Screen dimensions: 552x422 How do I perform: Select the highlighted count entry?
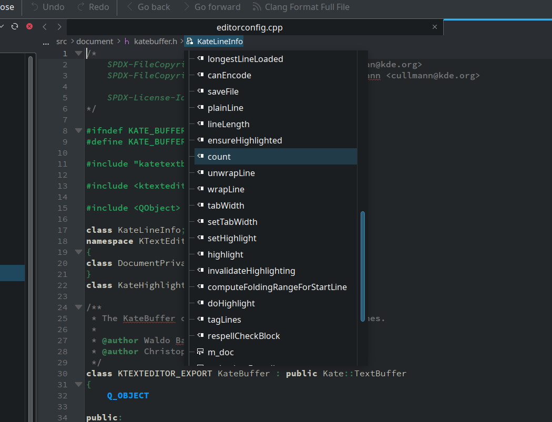click(275, 157)
